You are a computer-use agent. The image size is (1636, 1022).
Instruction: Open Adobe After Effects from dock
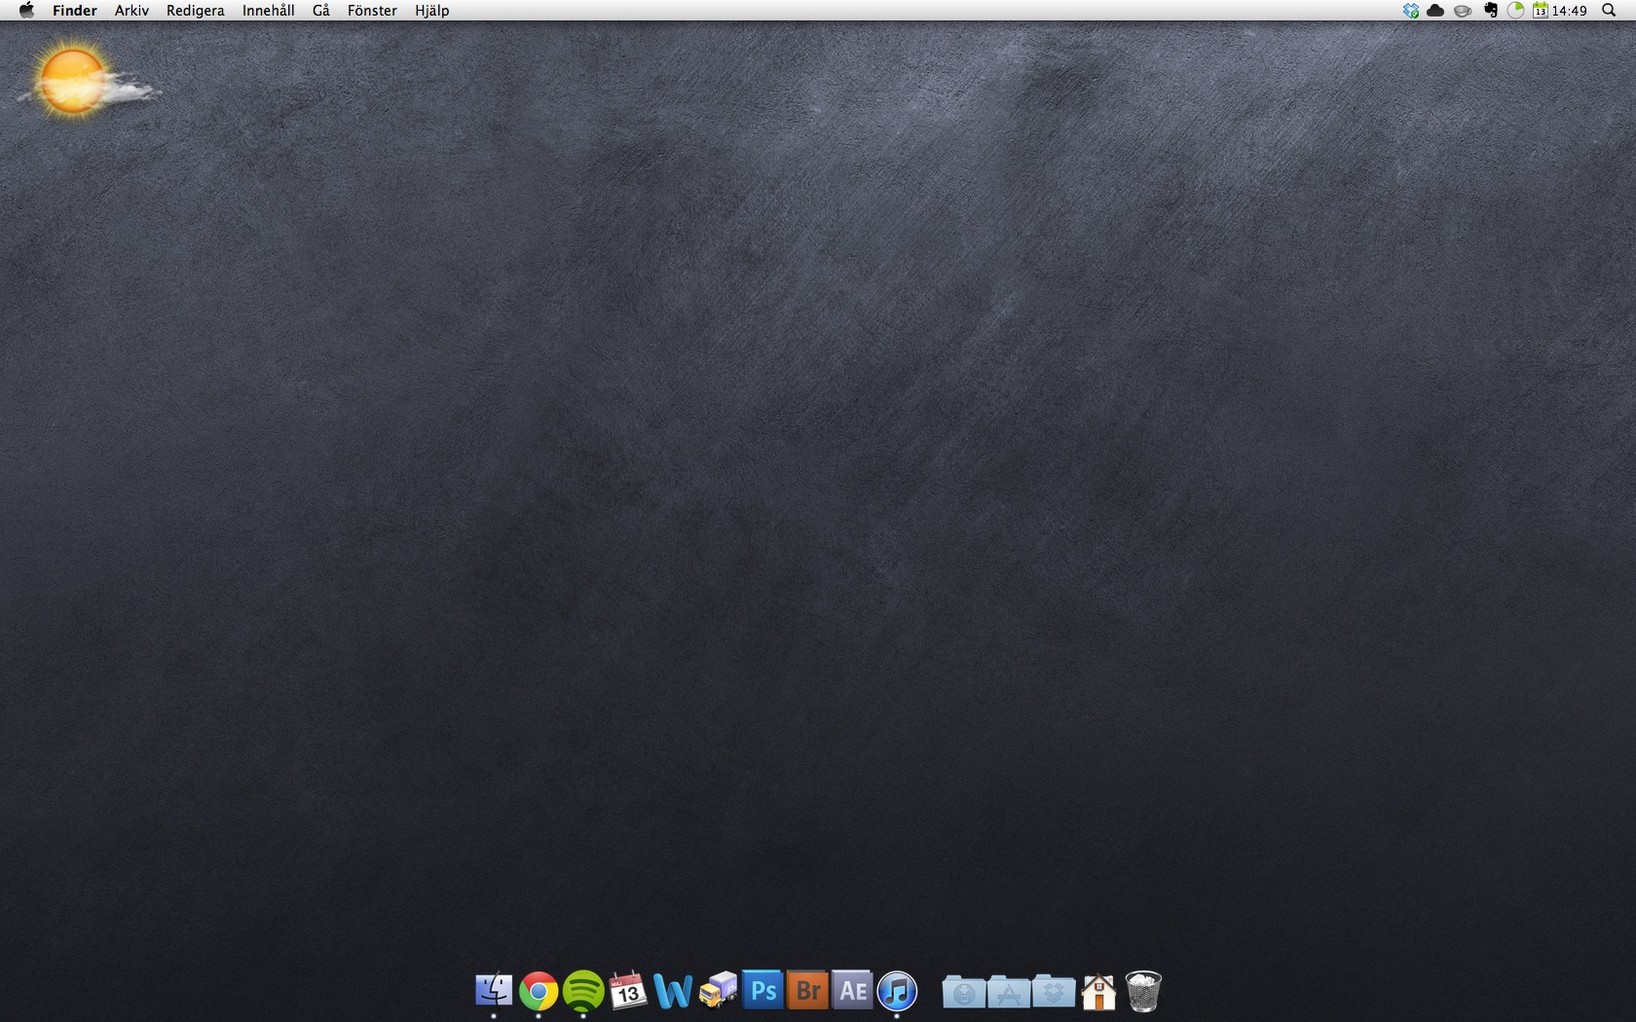point(852,991)
